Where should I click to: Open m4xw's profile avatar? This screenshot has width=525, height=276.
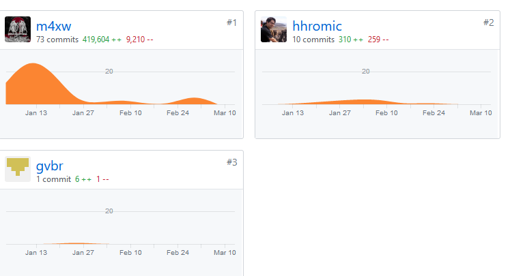pyautogui.click(x=18, y=29)
